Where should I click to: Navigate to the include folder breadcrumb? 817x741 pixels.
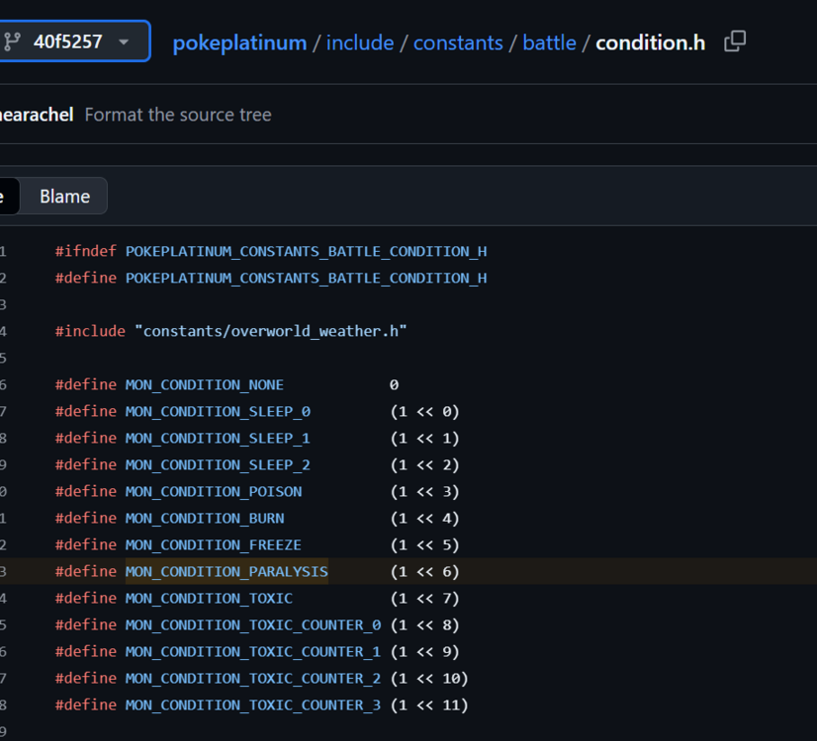click(360, 42)
